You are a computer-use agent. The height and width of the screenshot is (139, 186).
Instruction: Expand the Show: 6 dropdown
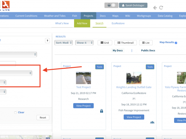84,43
